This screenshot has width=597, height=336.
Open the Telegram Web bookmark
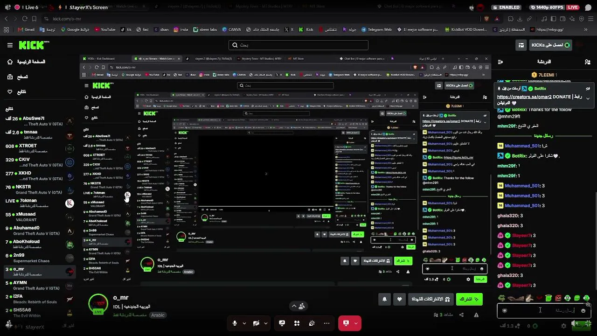(376, 29)
